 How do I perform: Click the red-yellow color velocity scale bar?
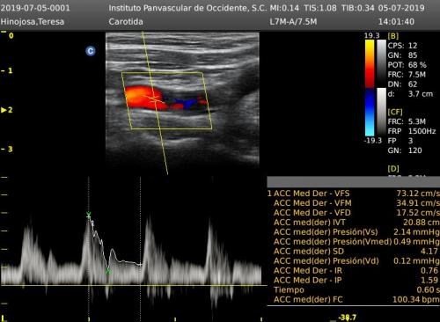pos(370,63)
